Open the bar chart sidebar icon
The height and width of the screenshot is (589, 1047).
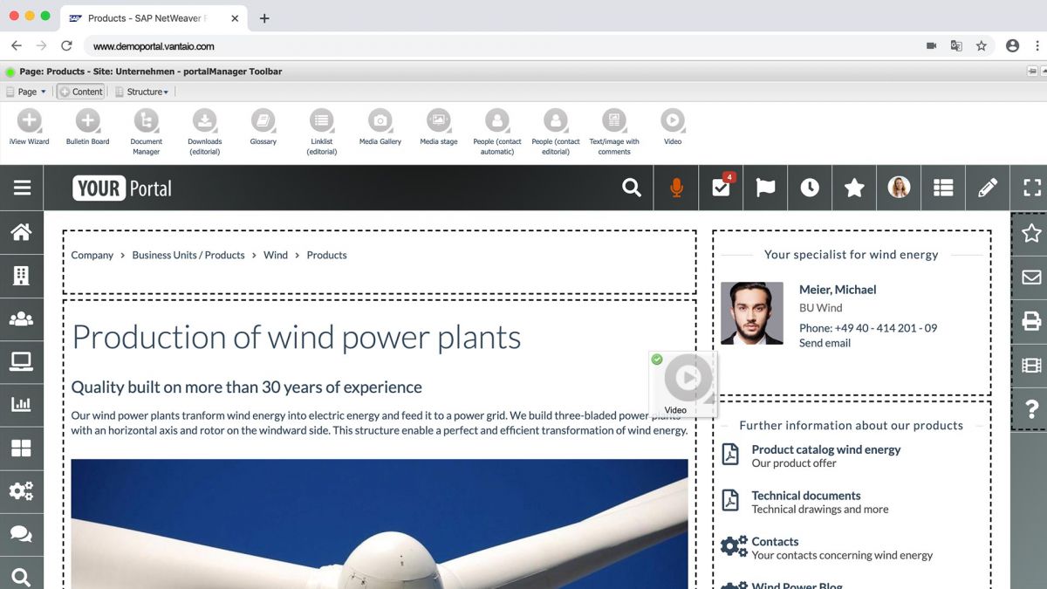tap(21, 405)
